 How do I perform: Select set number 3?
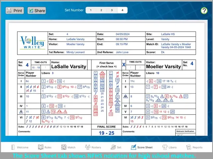click(x=112, y=10)
